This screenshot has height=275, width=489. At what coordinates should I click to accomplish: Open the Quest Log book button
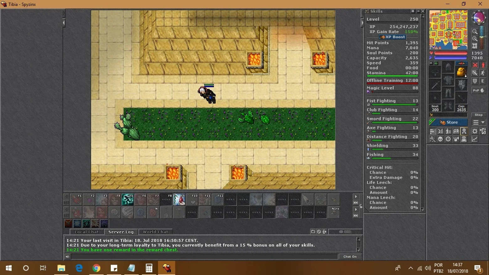click(x=456, y=131)
